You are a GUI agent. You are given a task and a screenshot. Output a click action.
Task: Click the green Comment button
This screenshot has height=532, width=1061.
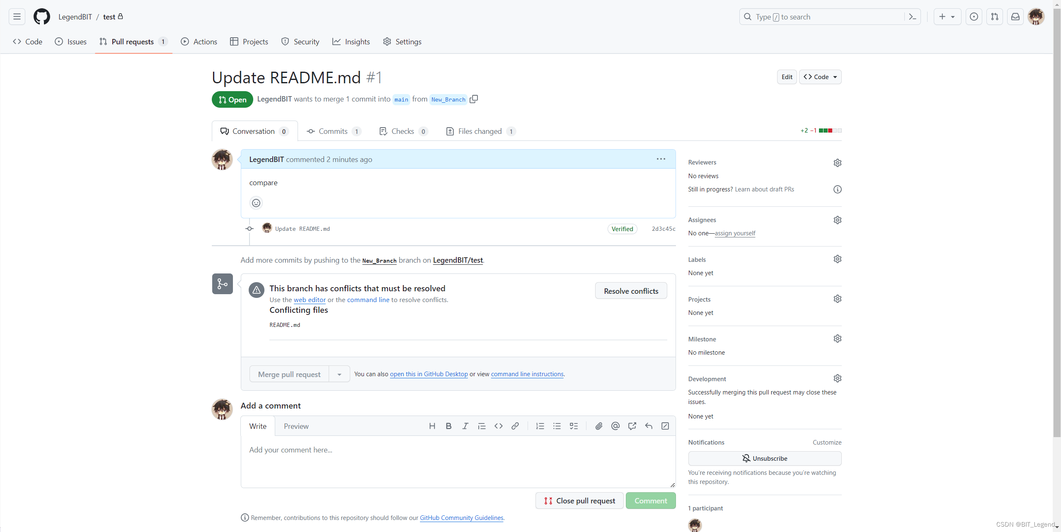point(651,501)
